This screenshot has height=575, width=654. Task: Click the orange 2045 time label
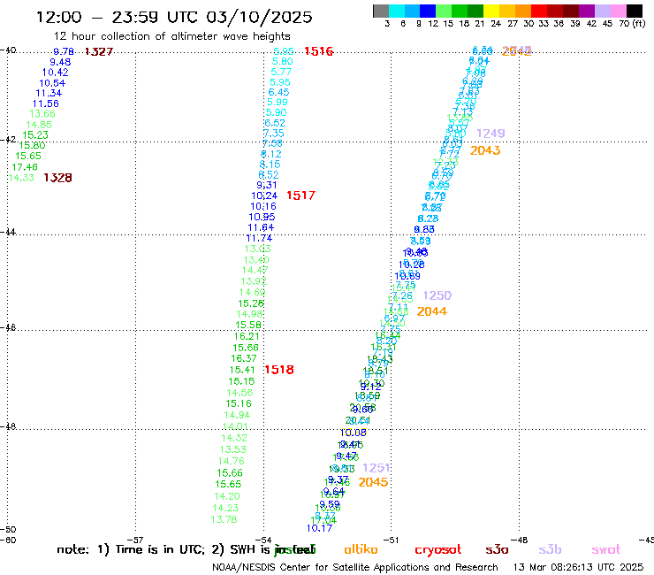[x=373, y=482]
